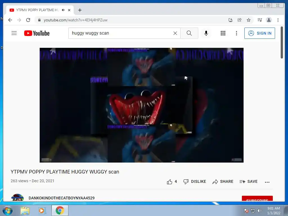
Task: Open Windows Media Player from taskbar
Action: (42, 210)
